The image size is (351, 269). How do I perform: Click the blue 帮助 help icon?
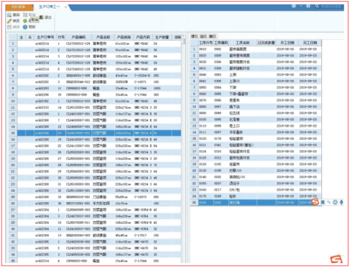coord(25,27)
